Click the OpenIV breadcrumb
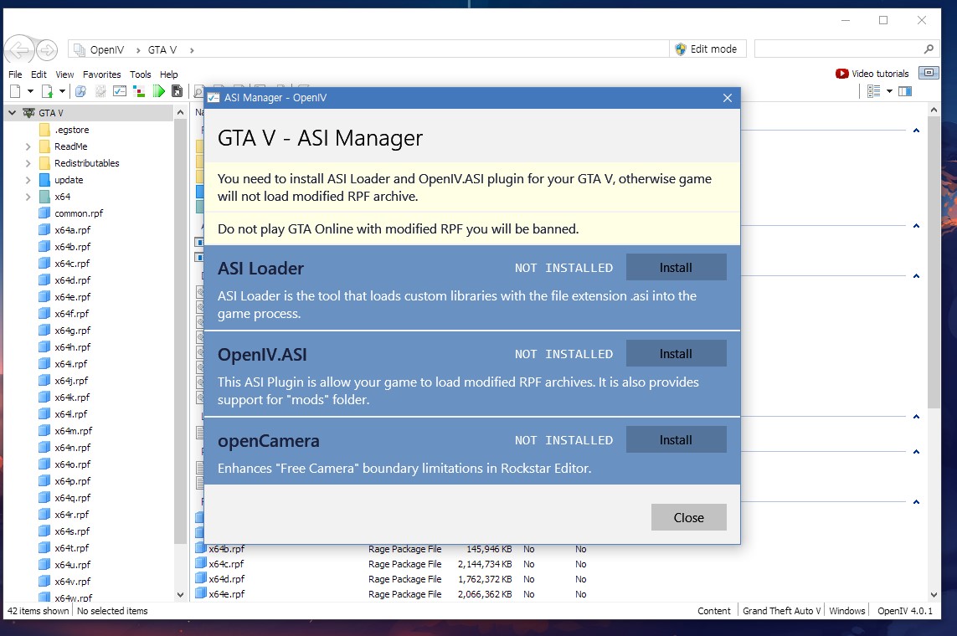 [x=107, y=50]
